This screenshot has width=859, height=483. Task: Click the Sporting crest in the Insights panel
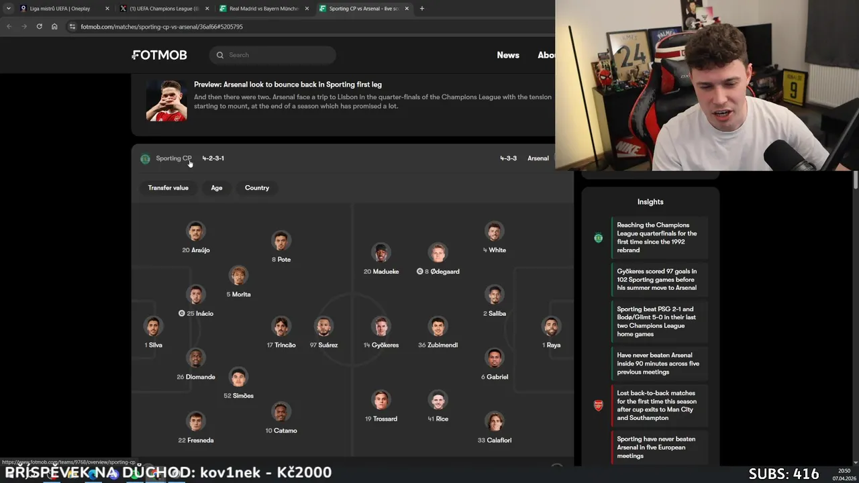click(599, 237)
